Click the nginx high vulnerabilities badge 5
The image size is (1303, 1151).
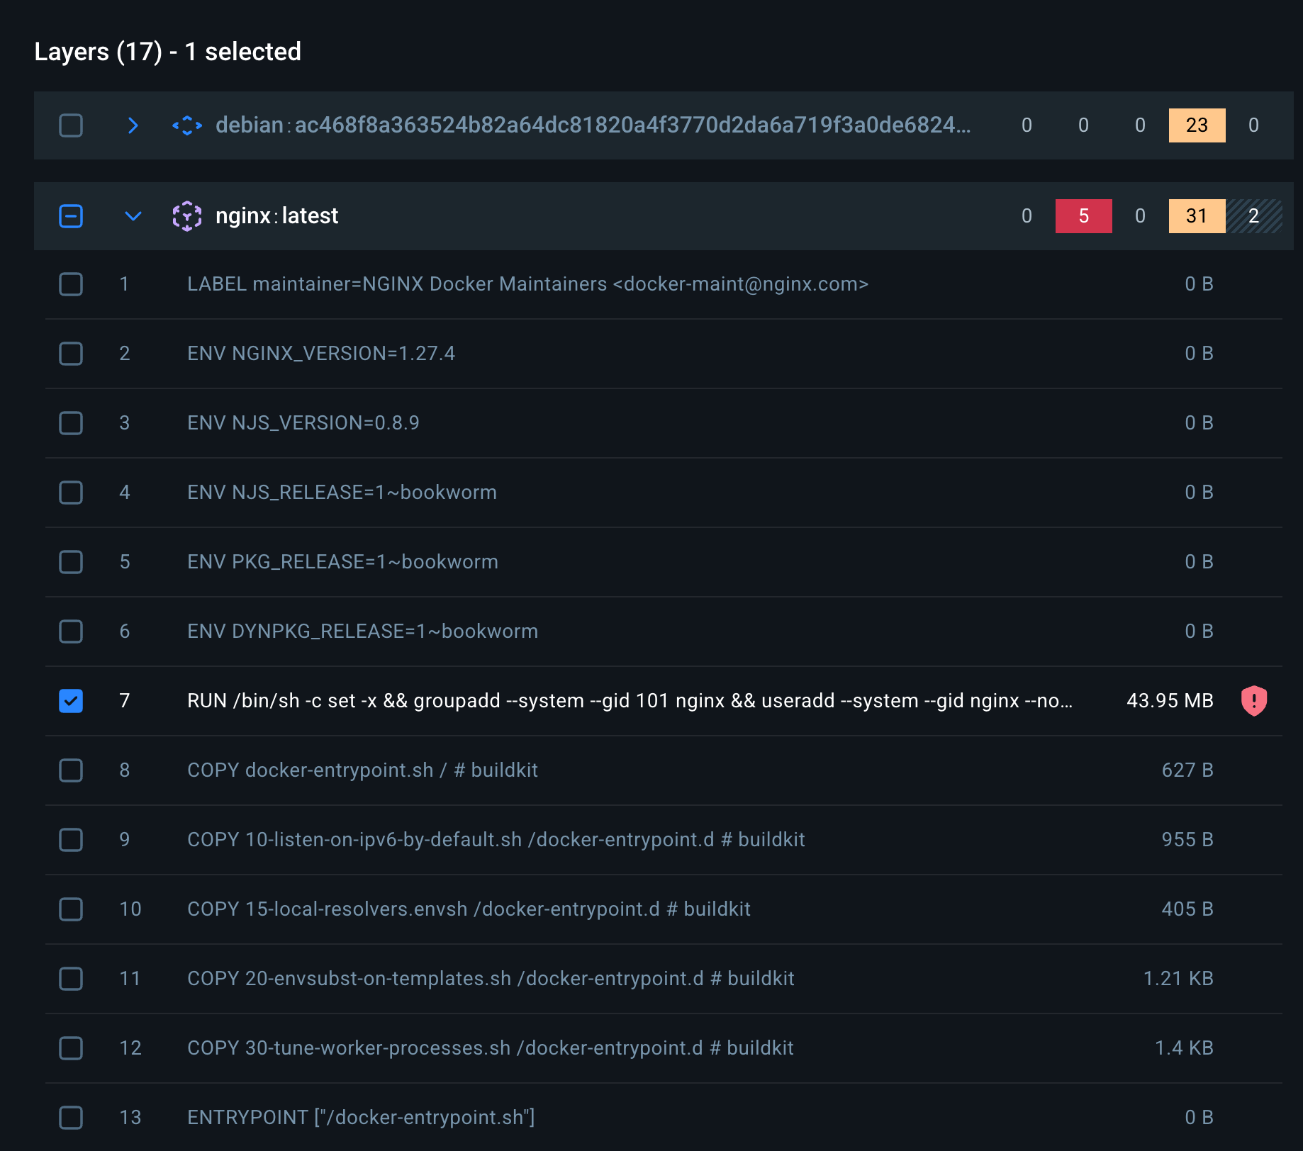pyautogui.click(x=1083, y=216)
